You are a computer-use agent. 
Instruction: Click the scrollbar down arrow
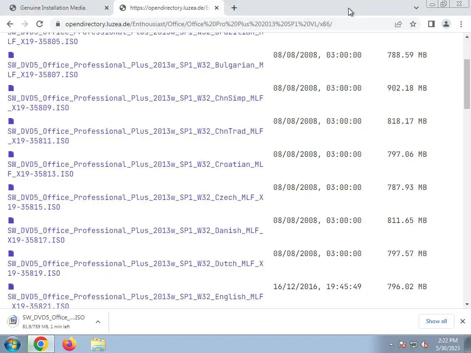[467, 304]
